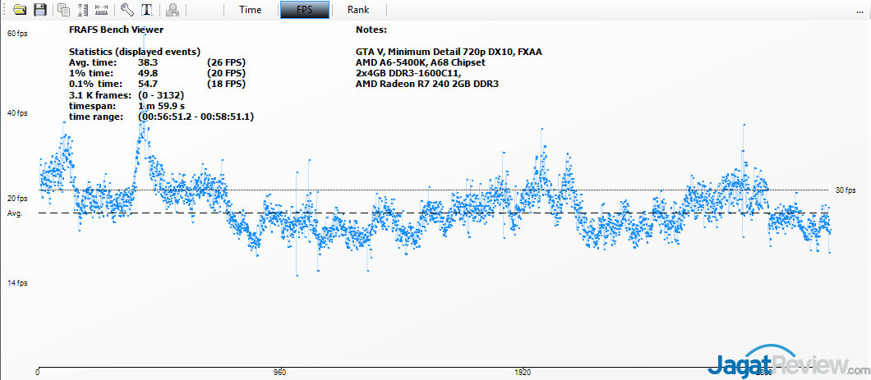Viewport: 871px width, 380px height.
Task: Click the copy icon in the toolbar
Action: point(64,10)
